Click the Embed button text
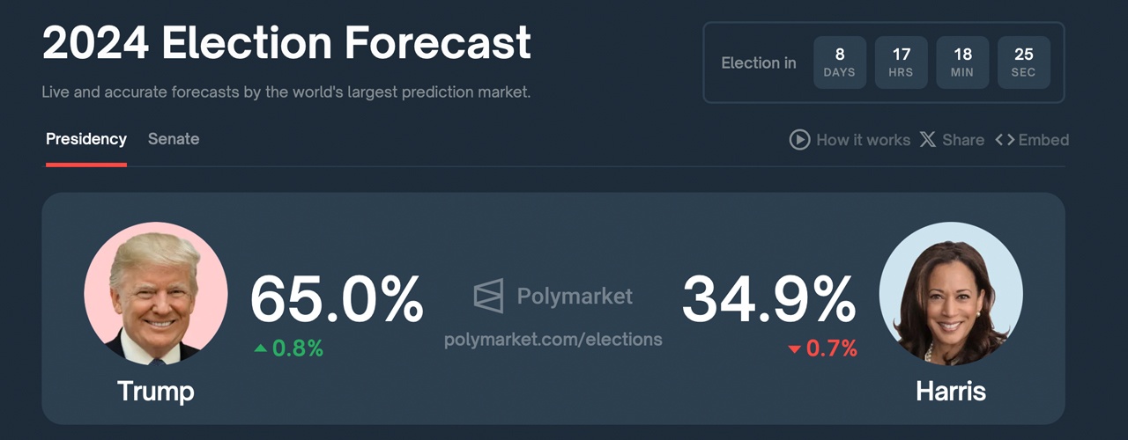This screenshot has height=440, width=1128. (x=1043, y=140)
